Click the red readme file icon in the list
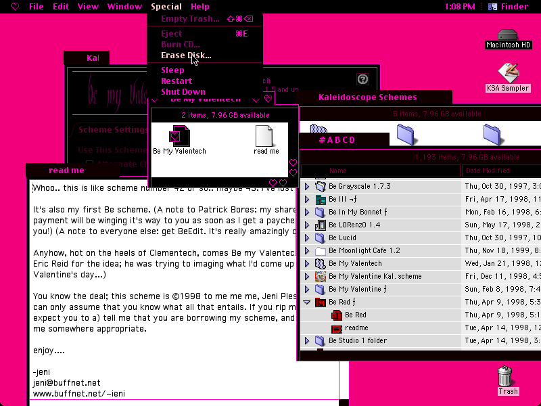Image resolution: width=541 pixels, height=406 pixels. [x=337, y=328]
